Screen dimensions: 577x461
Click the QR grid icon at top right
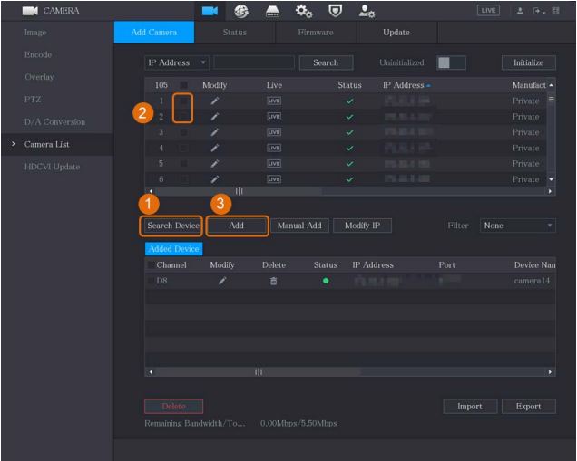click(555, 11)
